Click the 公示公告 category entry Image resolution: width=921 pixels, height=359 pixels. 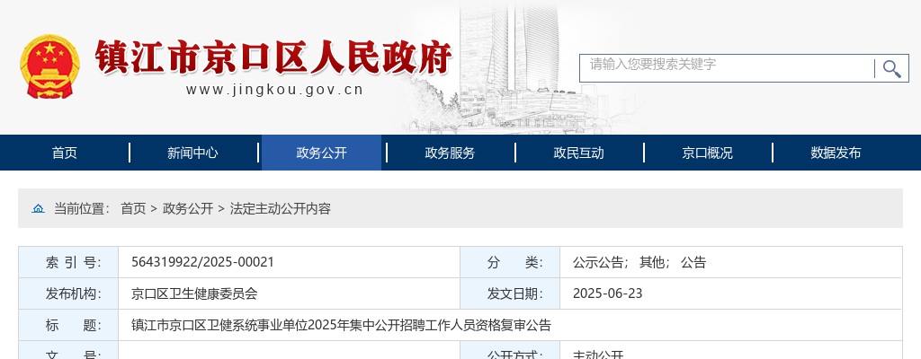pyautogui.click(x=601, y=262)
